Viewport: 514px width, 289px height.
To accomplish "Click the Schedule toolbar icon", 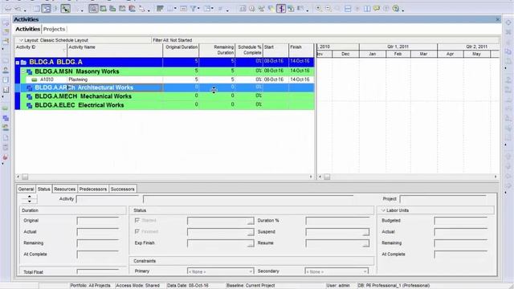I will (243, 9).
